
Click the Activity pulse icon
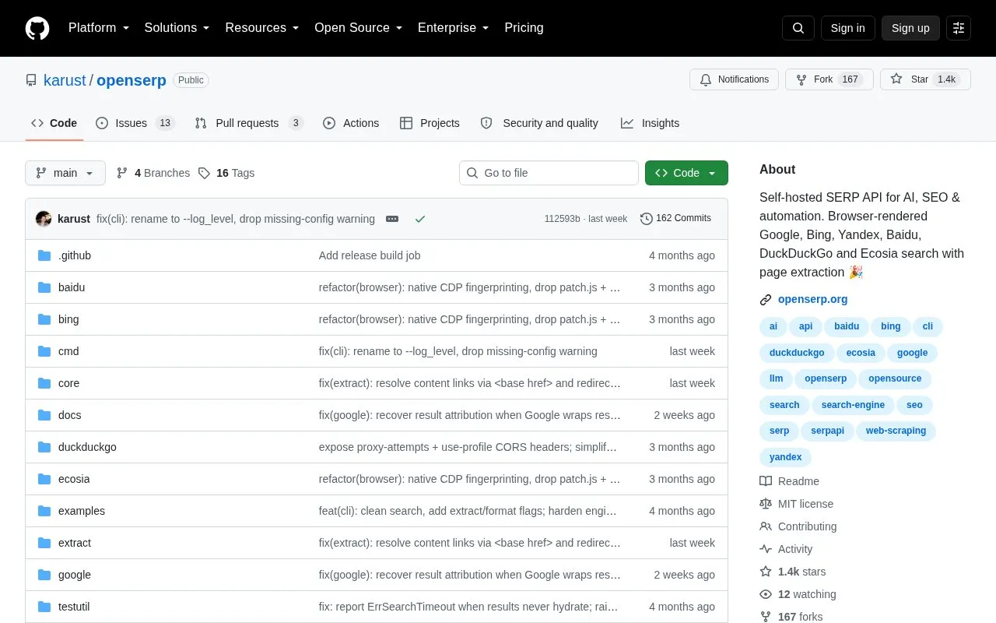[766, 549]
